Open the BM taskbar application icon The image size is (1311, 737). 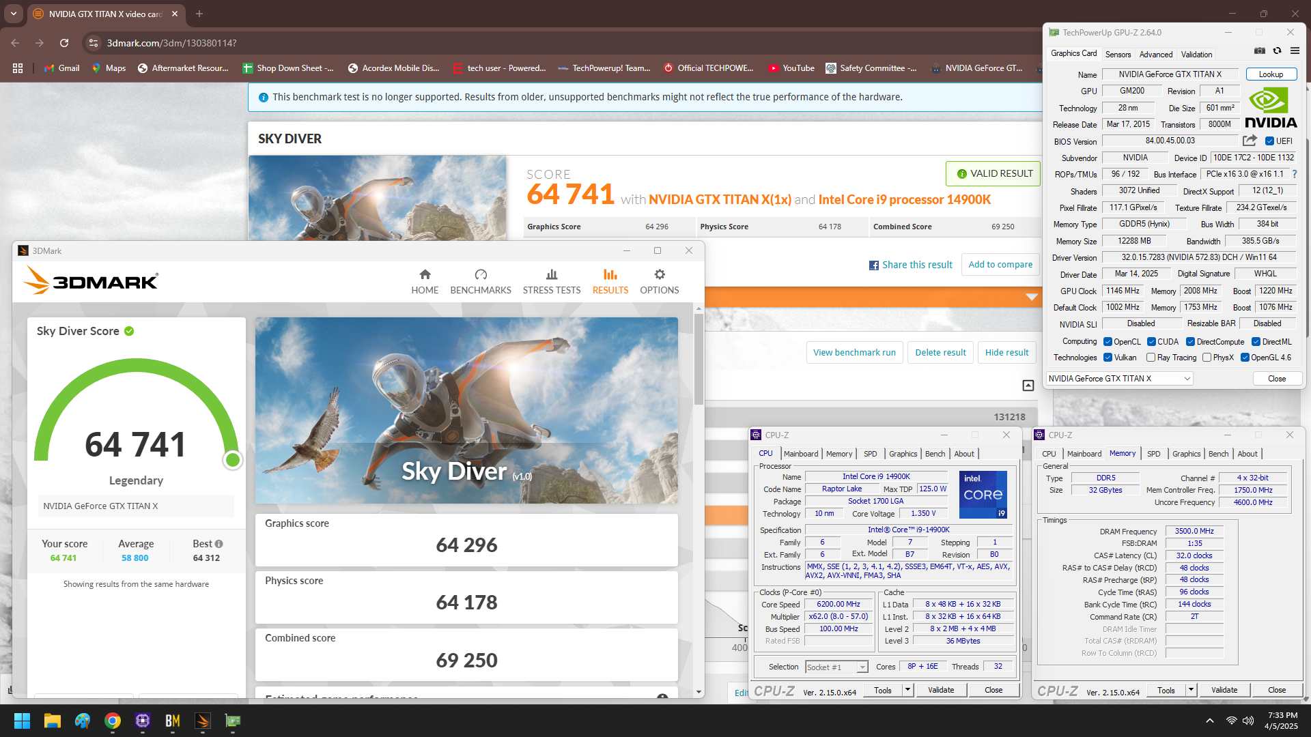coord(173,721)
